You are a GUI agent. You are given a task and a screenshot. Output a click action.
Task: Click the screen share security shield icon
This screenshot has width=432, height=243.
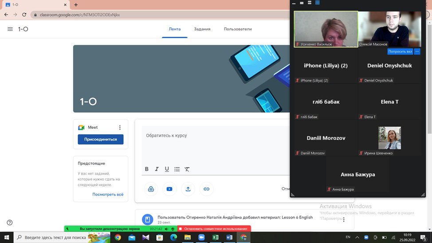pos(173,229)
